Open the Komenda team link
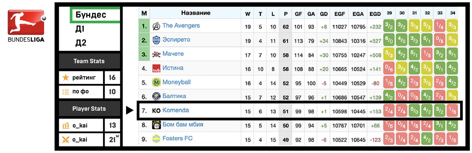Screen dimensions: 472x153 [176, 110]
